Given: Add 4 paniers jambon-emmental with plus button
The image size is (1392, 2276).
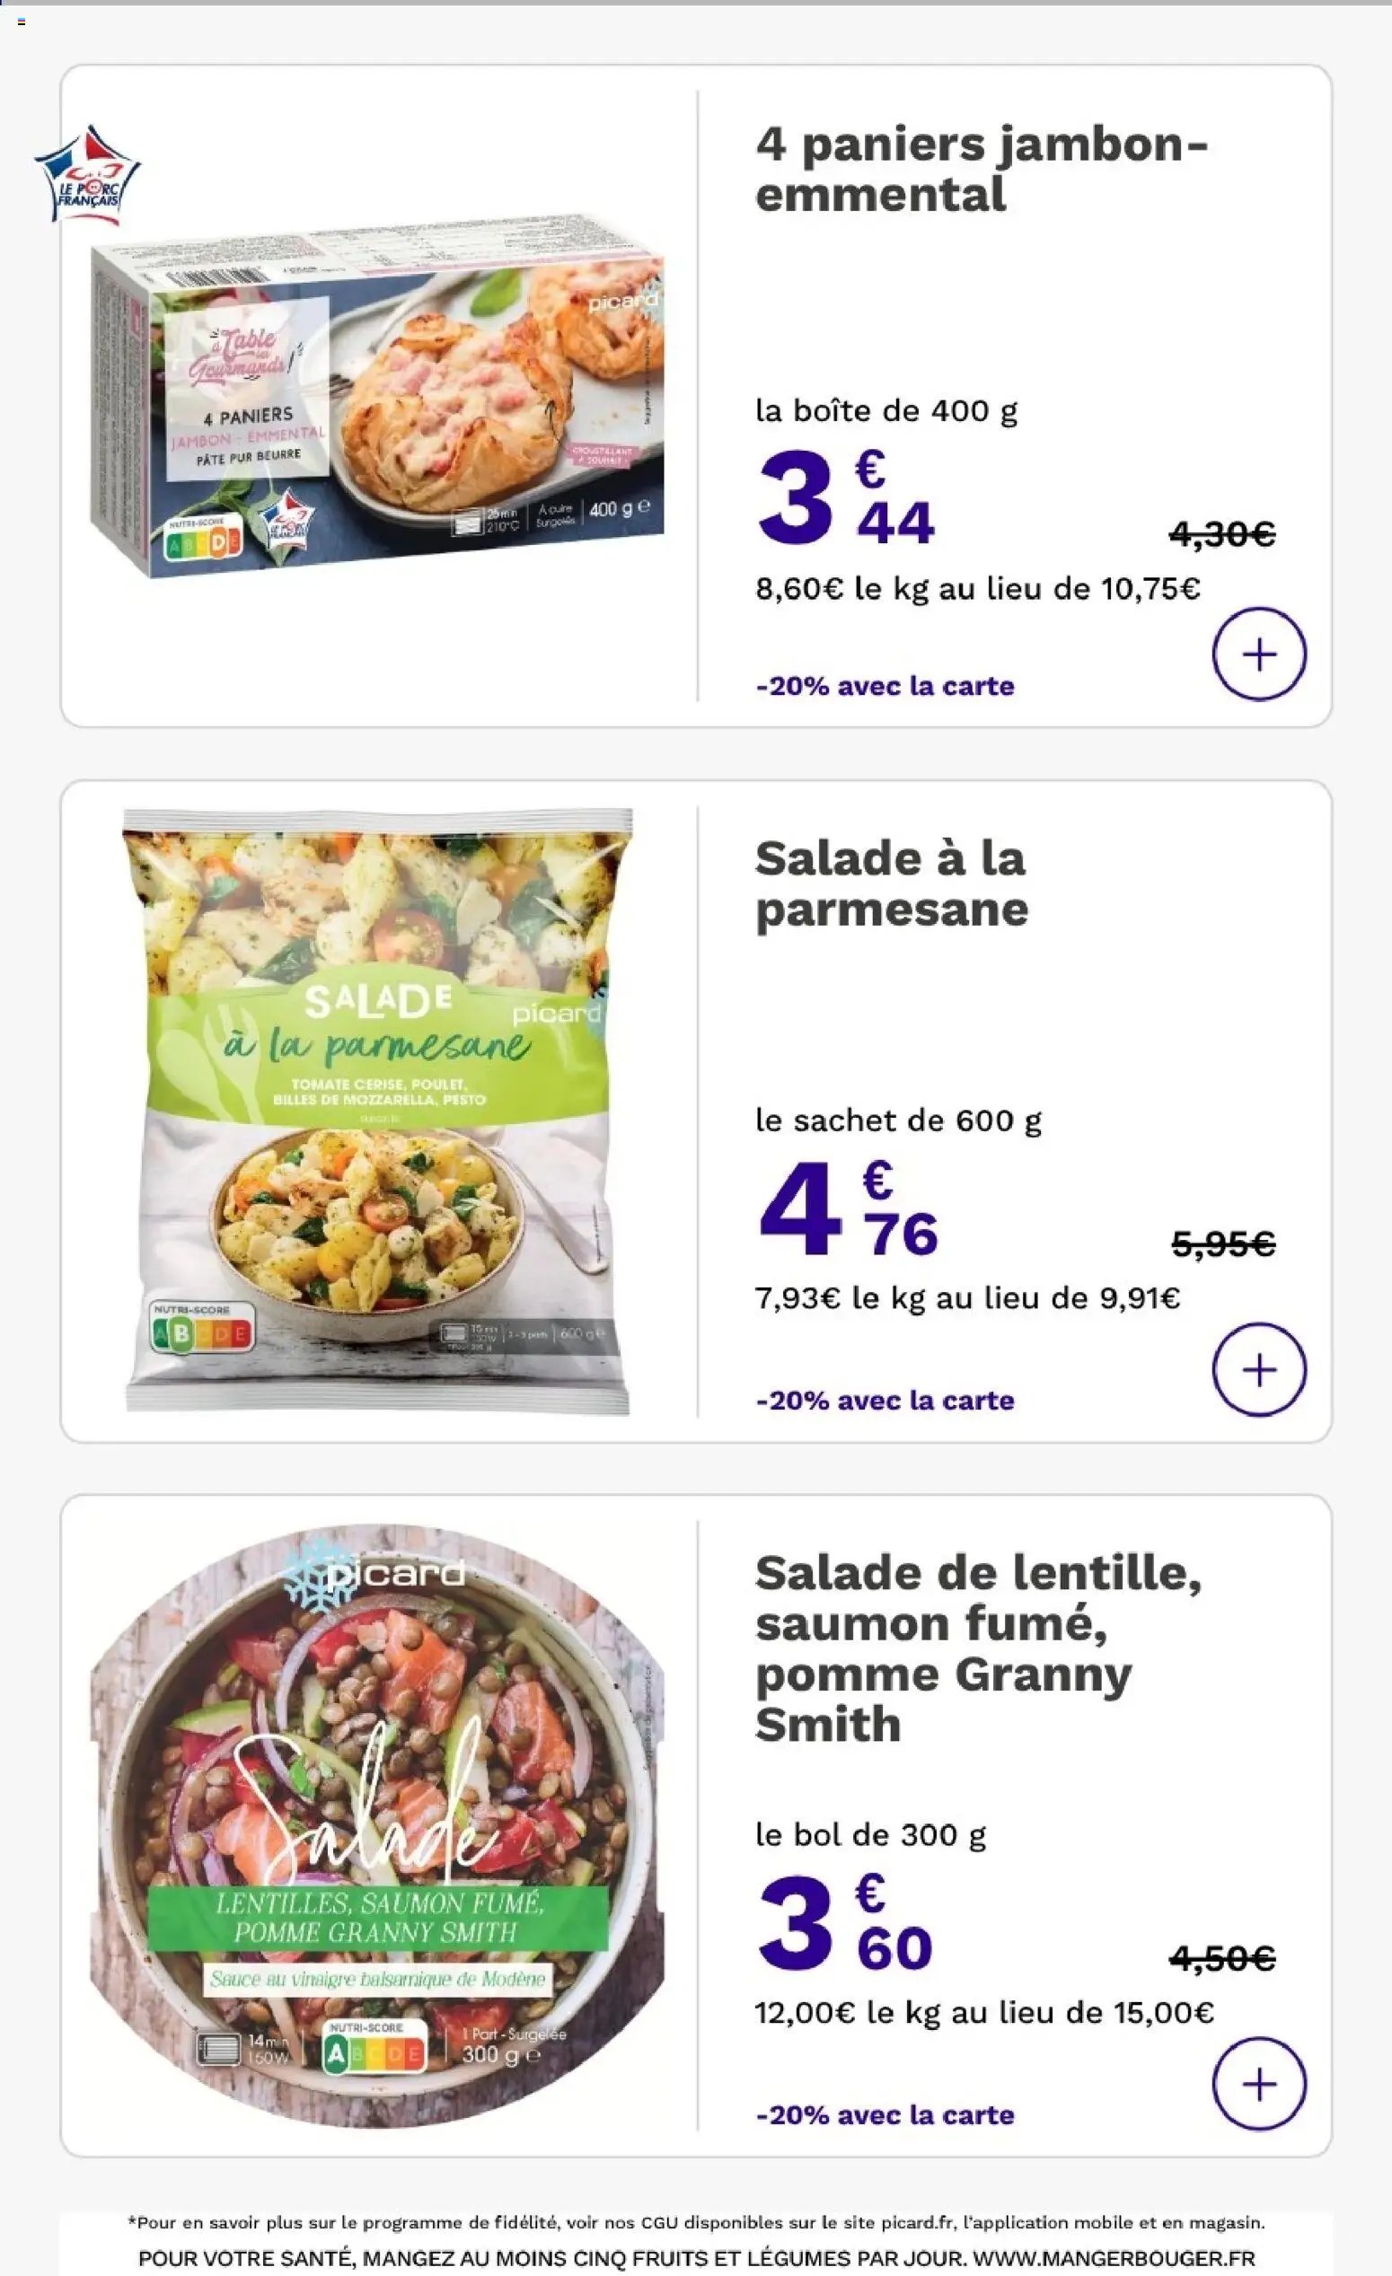Looking at the screenshot, I should (x=1258, y=654).
